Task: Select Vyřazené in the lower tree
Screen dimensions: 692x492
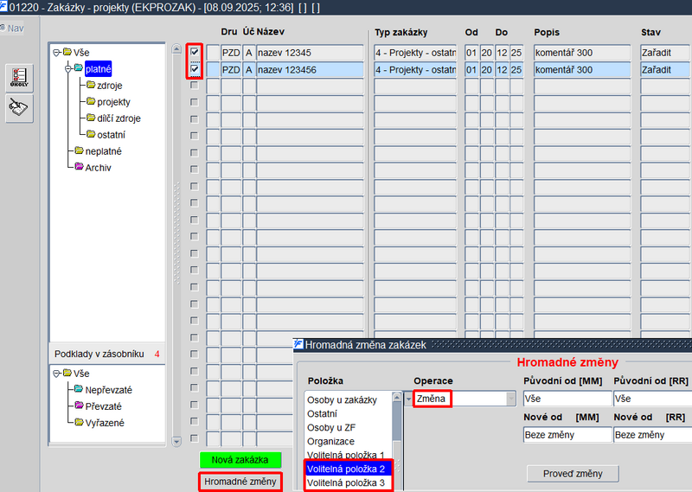Action: [105, 423]
